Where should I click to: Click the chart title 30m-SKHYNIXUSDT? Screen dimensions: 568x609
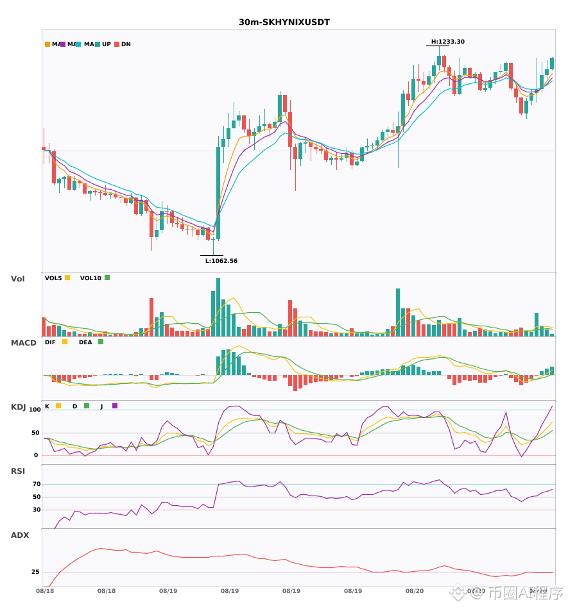pyautogui.click(x=284, y=22)
